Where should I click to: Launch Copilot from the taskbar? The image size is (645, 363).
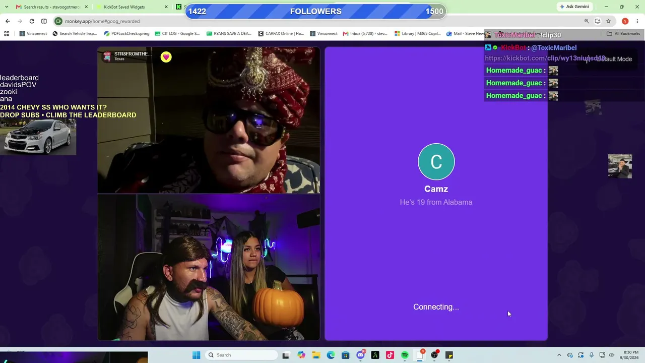click(301, 355)
